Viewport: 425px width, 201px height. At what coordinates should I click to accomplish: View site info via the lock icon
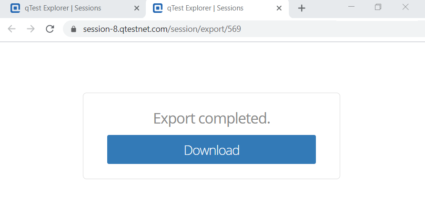point(73,29)
